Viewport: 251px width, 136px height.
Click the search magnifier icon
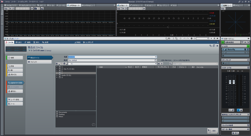pos(170,64)
